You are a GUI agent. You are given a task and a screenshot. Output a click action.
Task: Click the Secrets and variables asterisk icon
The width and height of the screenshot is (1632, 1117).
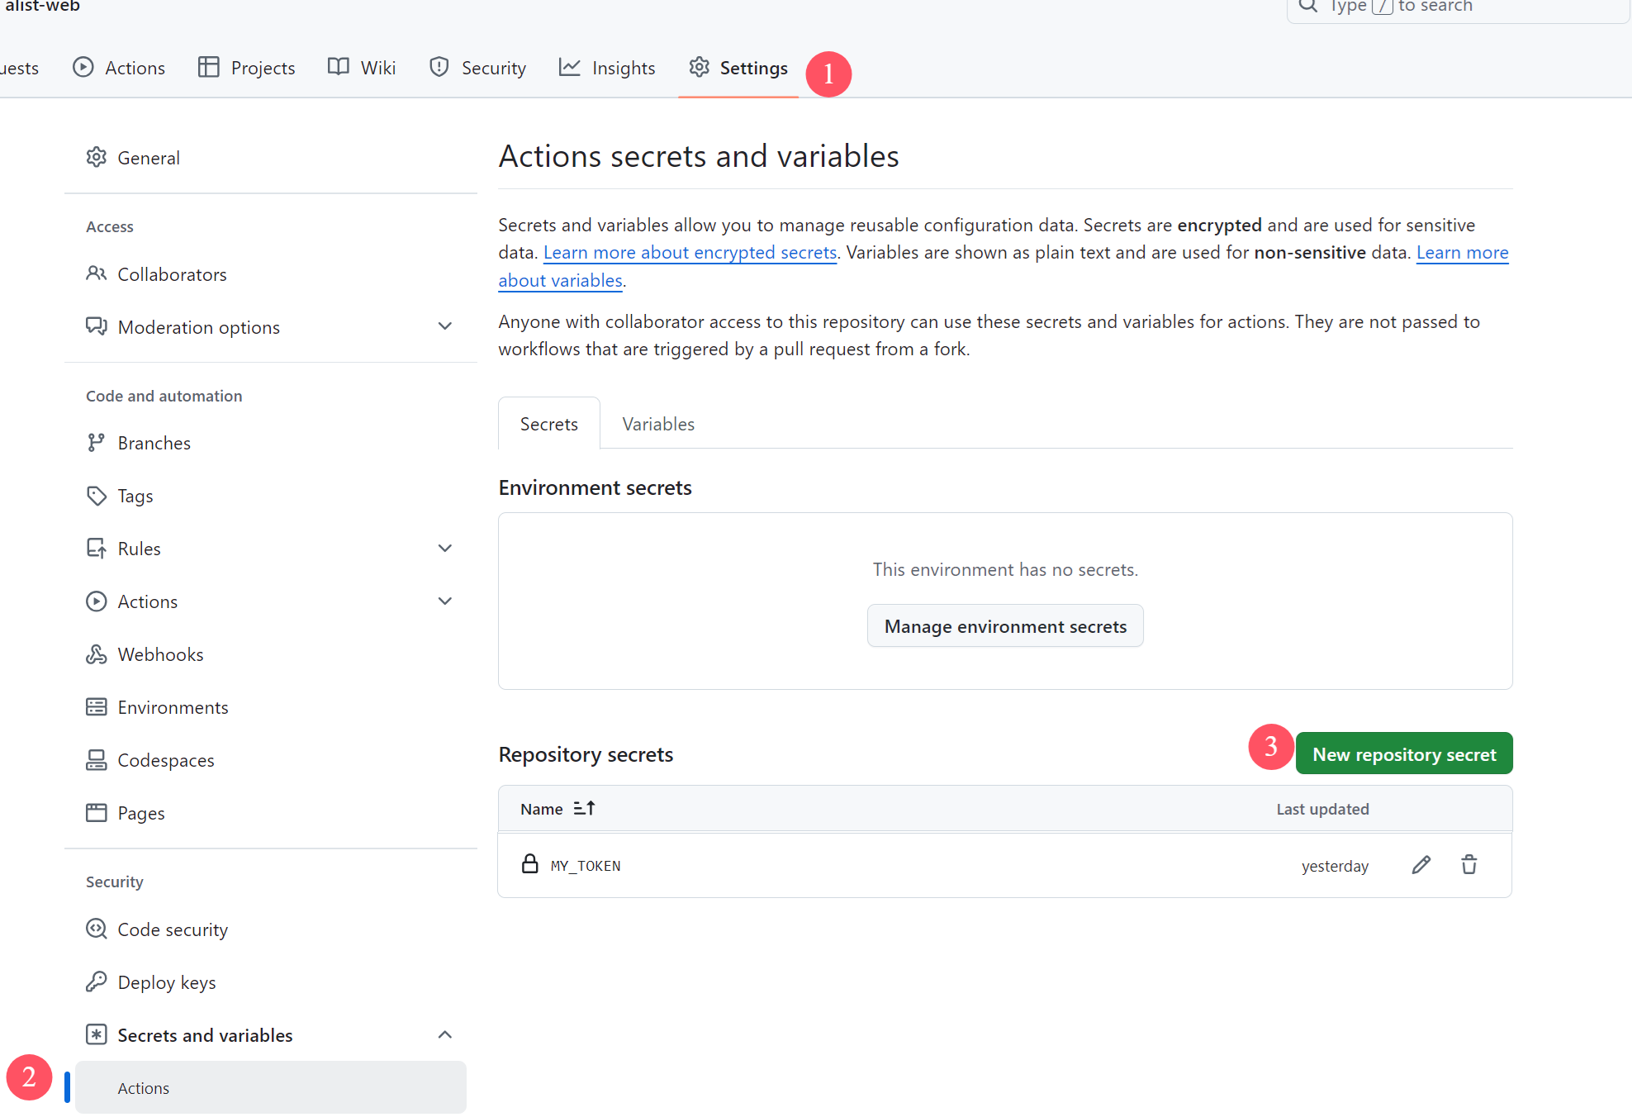(97, 1034)
